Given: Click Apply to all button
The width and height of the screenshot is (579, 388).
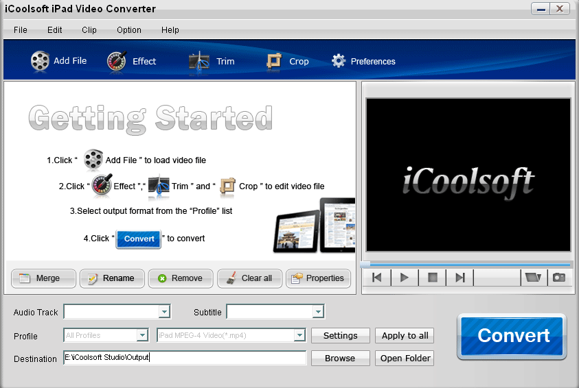Looking at the screenshot, I should (x=405, y=336).
